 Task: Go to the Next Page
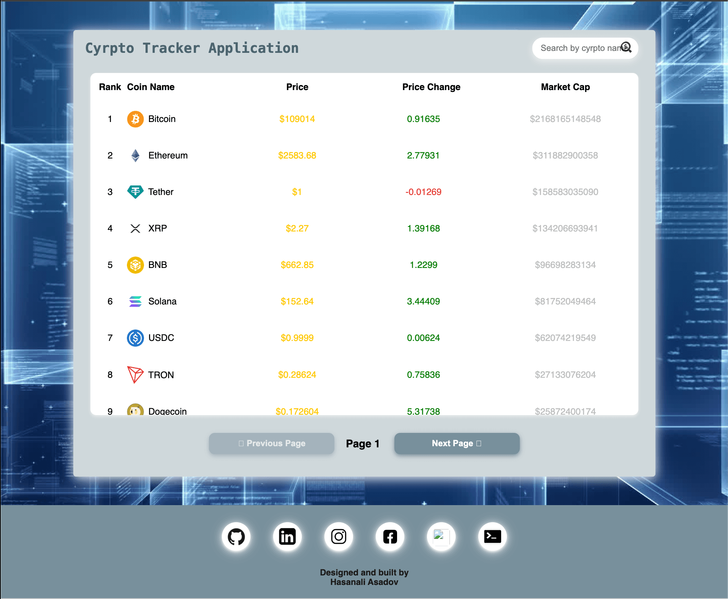(457, 444)
